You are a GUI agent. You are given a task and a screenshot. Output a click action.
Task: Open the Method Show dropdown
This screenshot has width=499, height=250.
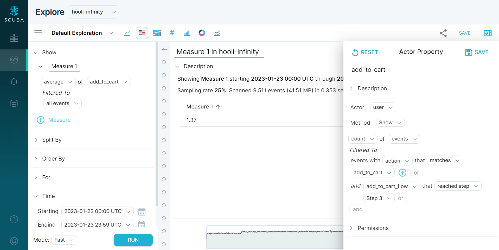(x=390, y=123)
